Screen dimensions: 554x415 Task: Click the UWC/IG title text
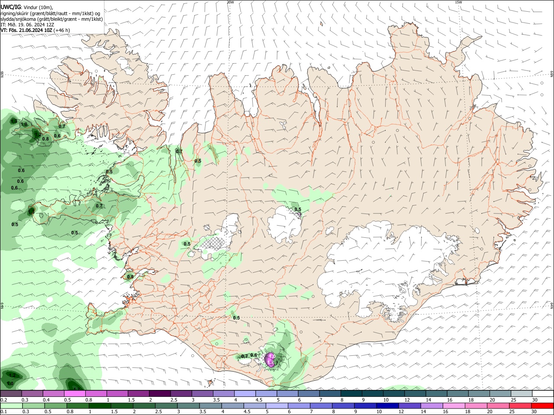click(x=10, y=7)
